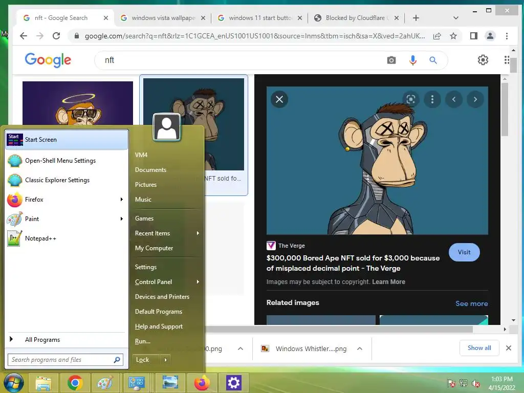Open The Verge article title link
The image size is (524, 393).
tap(353, 263)
